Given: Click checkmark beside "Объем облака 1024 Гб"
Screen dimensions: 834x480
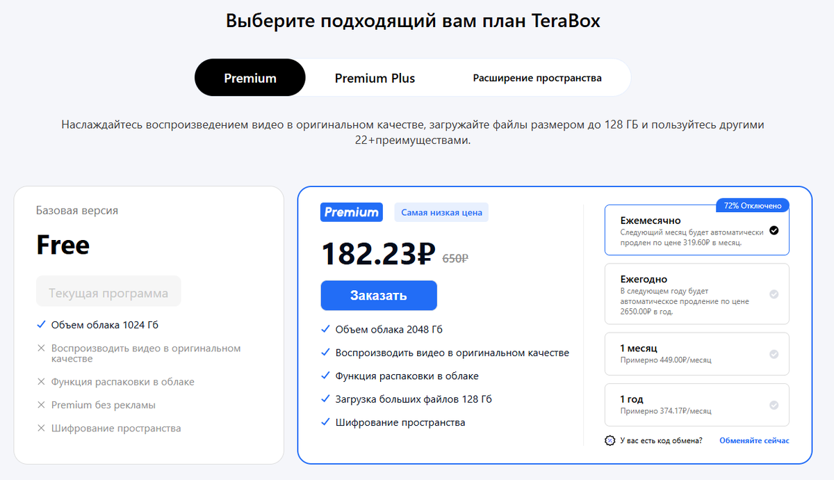Looking at the screenshot, I should point(40,324).
